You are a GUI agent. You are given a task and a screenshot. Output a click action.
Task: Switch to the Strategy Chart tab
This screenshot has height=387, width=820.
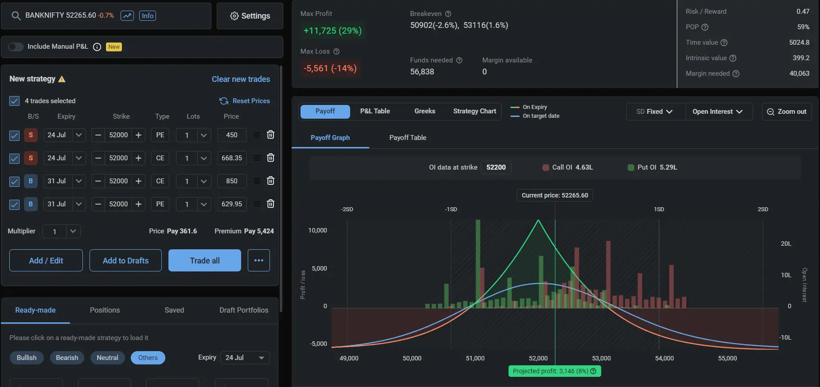click(x=475, y=111)
